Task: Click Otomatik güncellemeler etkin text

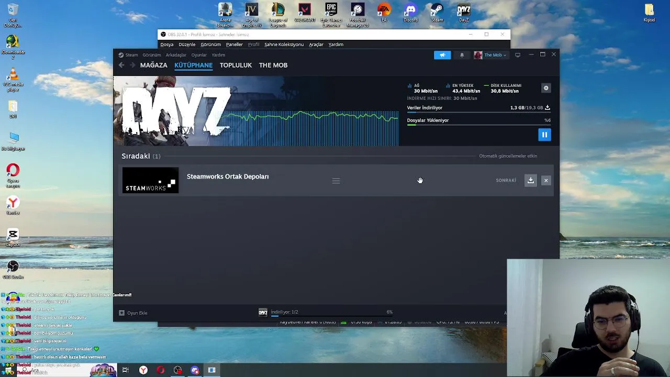Action: pos(508,156)
